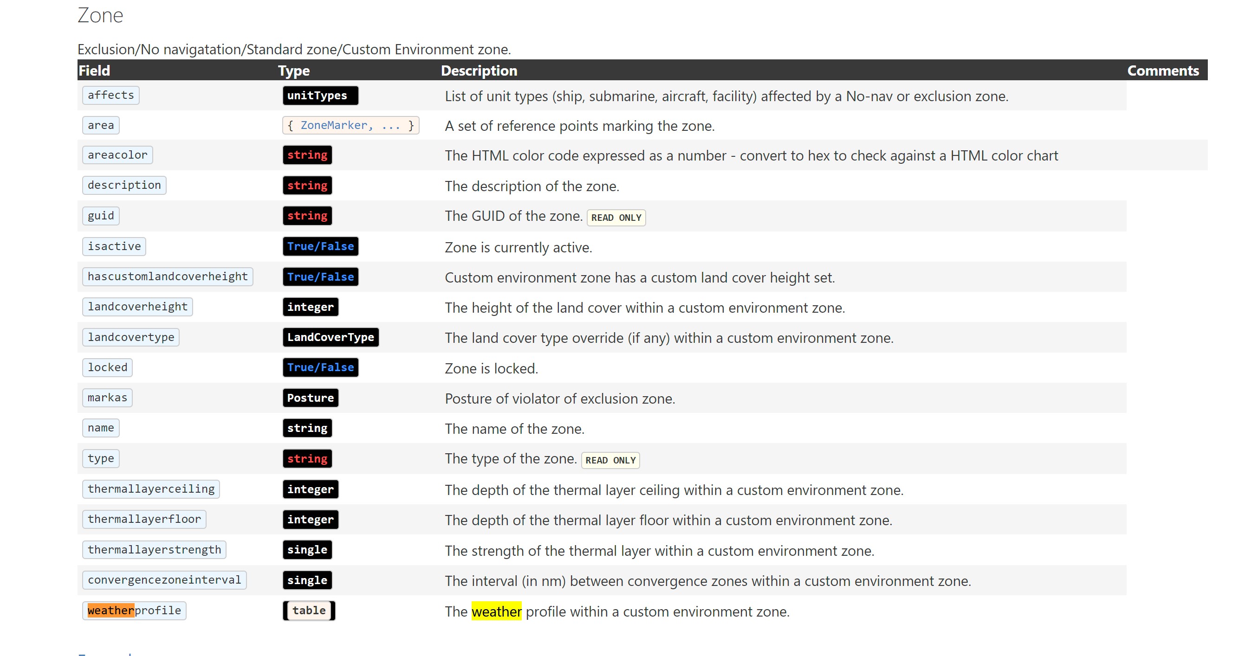This screenshot has height=656, width=1251.
Task: Click the hascustomlandcoverheight field badge
Action: click(x=167, y=276)
